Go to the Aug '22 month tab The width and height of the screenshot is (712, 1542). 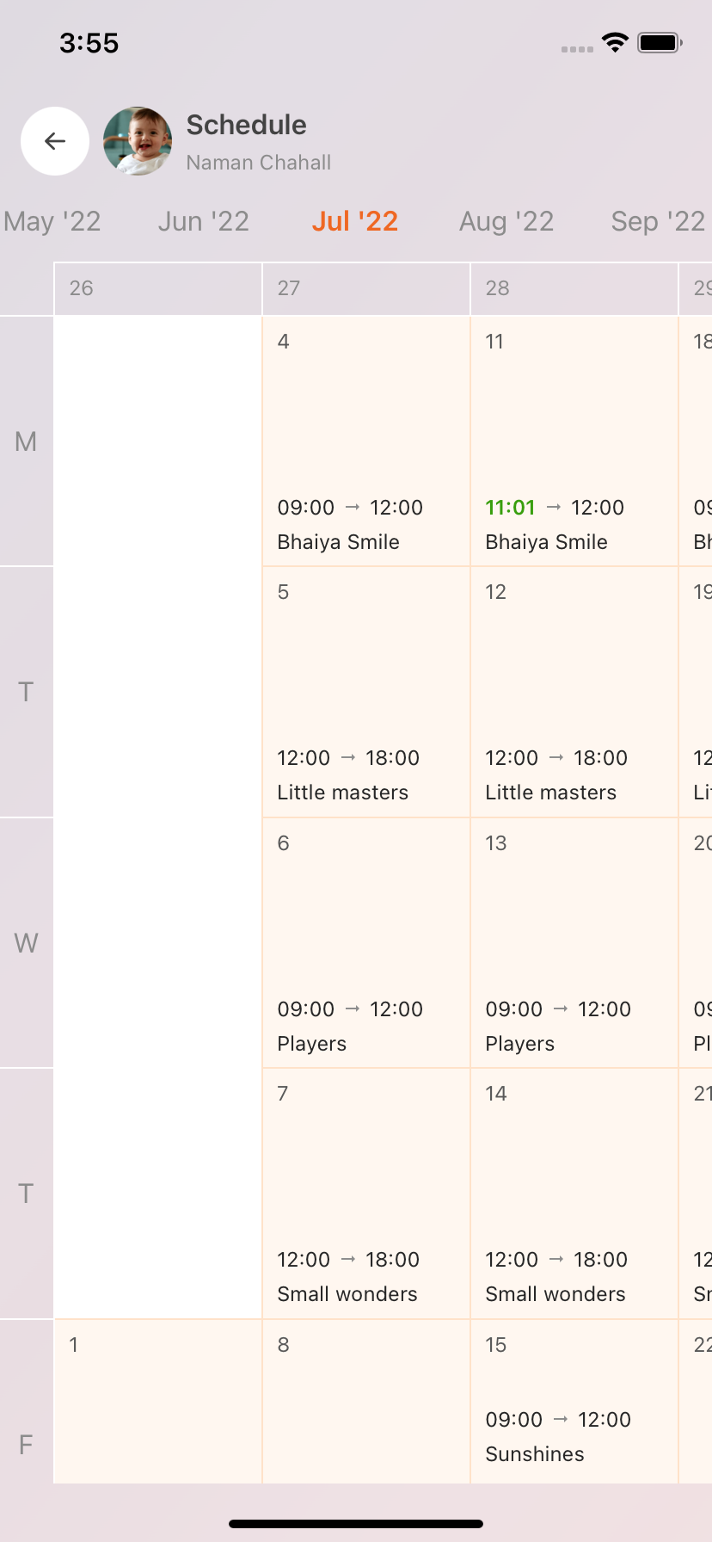click(506, 221)
